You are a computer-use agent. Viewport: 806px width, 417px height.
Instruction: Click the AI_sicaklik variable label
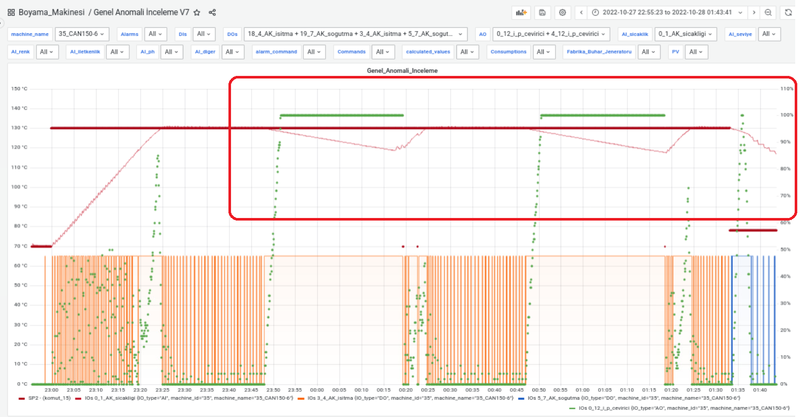pos(635,34)
